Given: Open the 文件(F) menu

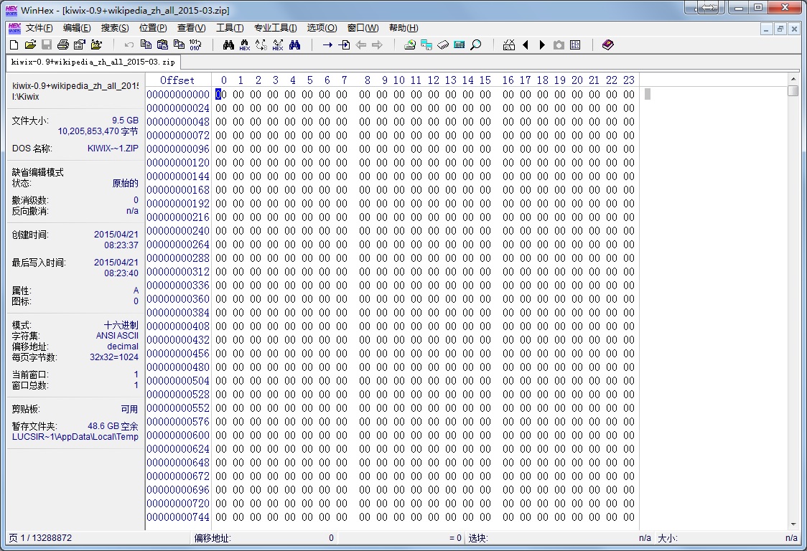Looking at the screenshot, I should click(39, 28).
